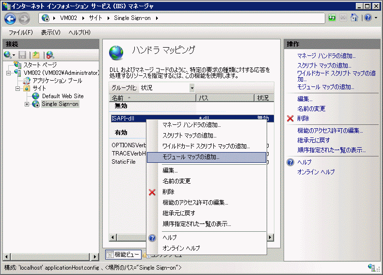The width and height of the screenshot is (383, 275).
Task: Choose 編集 in the context menu
Action: click(207, 170)
